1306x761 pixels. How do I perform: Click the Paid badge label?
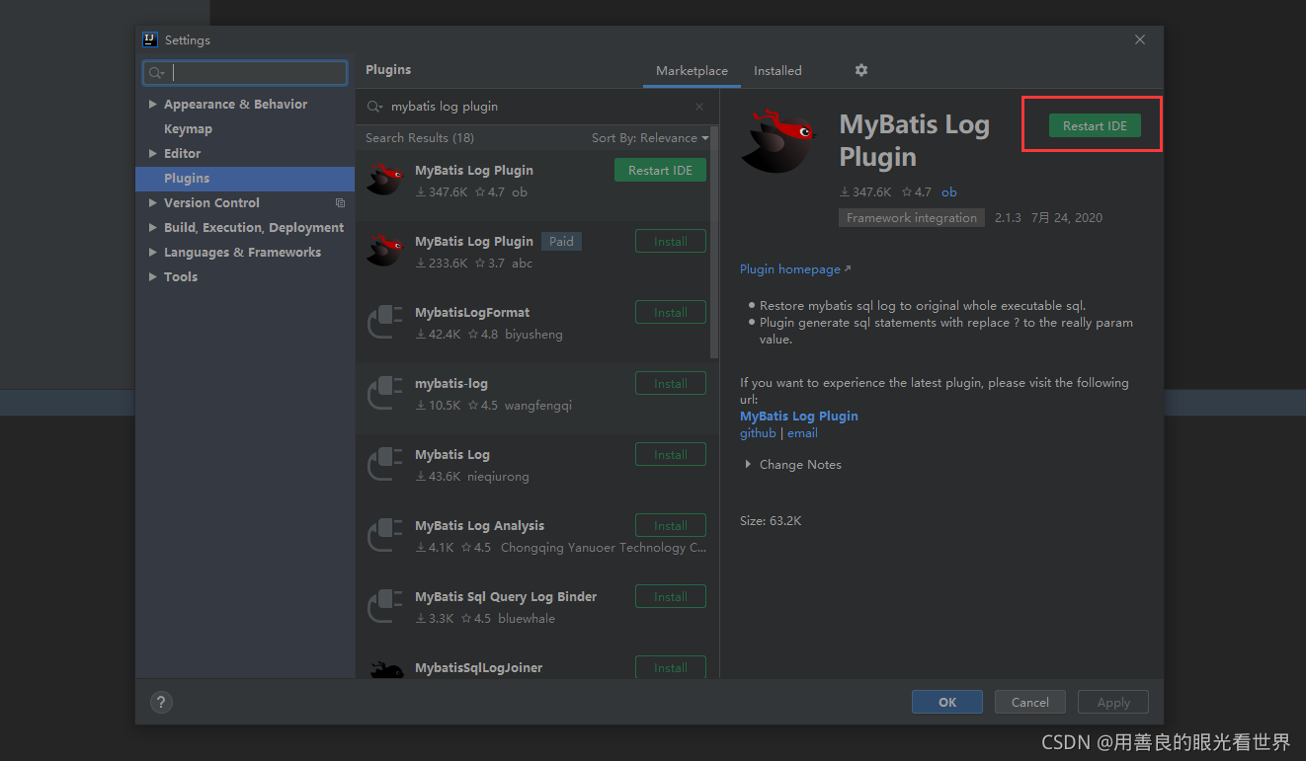point(561,241)
